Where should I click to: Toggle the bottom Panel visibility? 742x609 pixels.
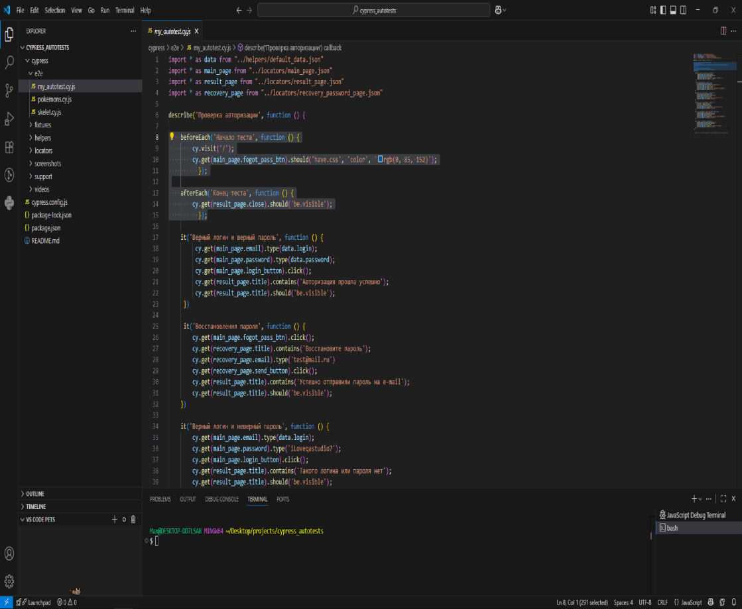tap(672, 10)
